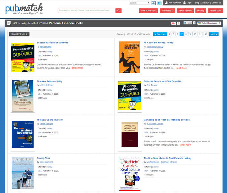Viewport: 227px width, 193px height.
Task: Open the Instagram social icon
Action: click(x=154, y=3)
